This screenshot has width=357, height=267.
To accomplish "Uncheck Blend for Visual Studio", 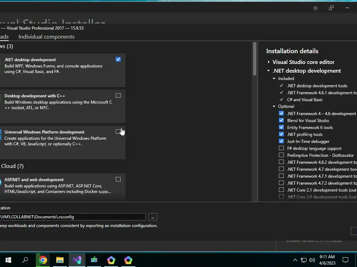I will click(281, 120).
